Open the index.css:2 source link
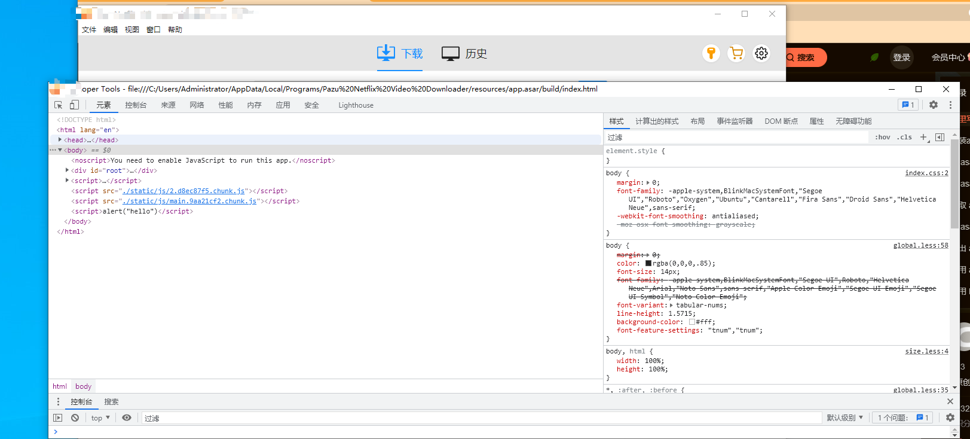Image resolution: width=970 pixels, height=439 pixels. coord(926,173)
